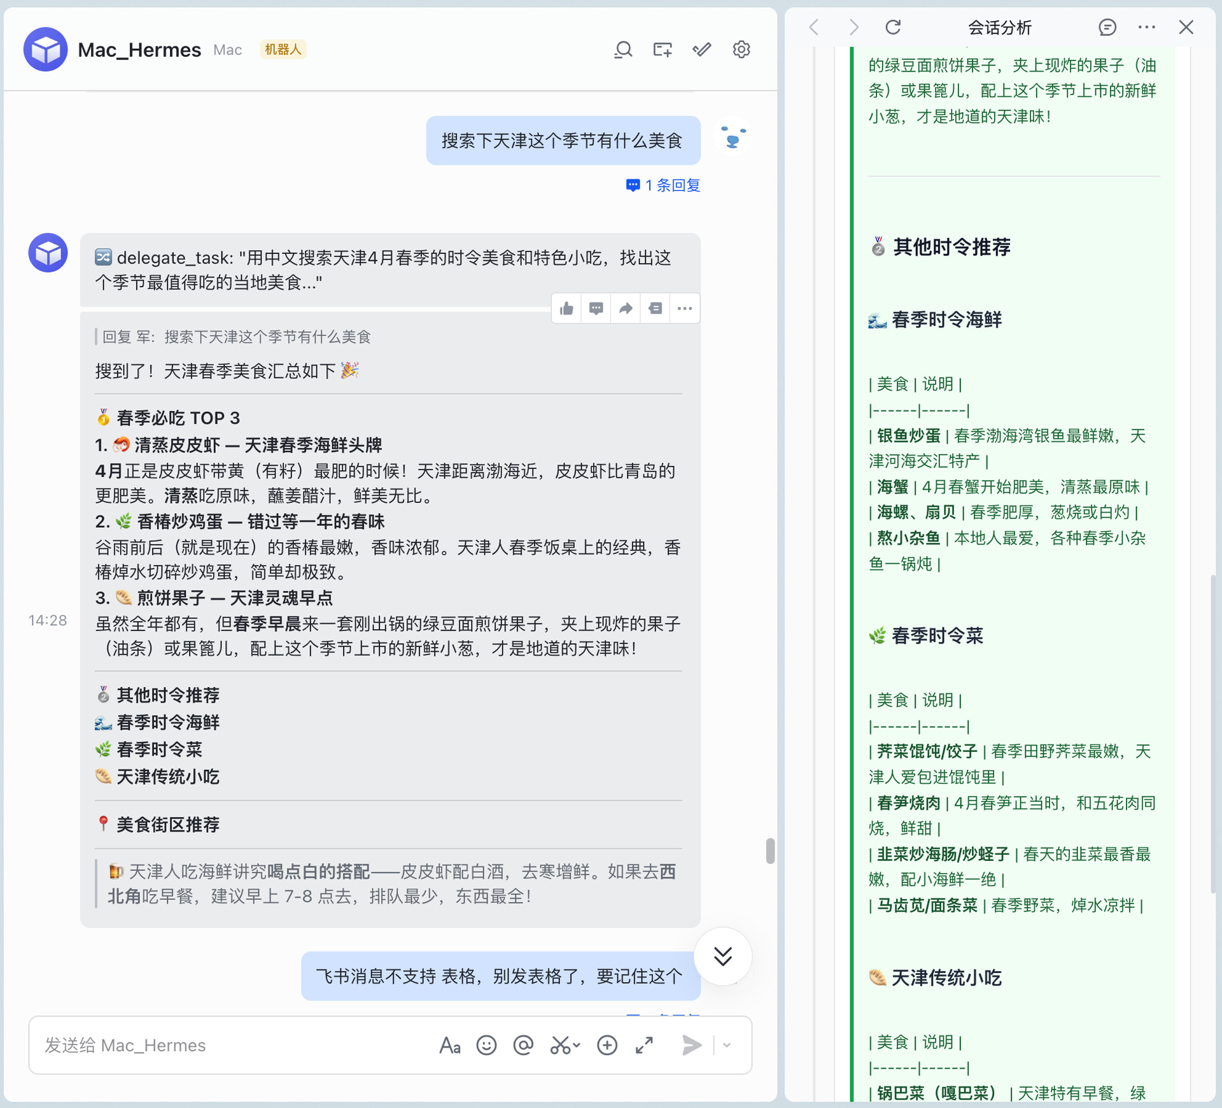Open more options on message hover toolbar
This screenshot has height=1108, width=1222.
click(685, 309)
